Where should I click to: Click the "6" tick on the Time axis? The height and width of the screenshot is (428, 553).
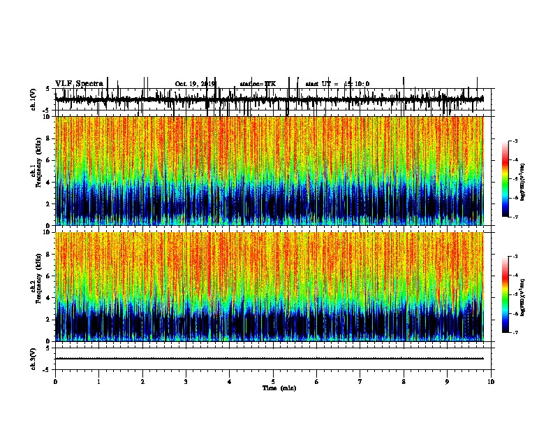click(317, 382)
